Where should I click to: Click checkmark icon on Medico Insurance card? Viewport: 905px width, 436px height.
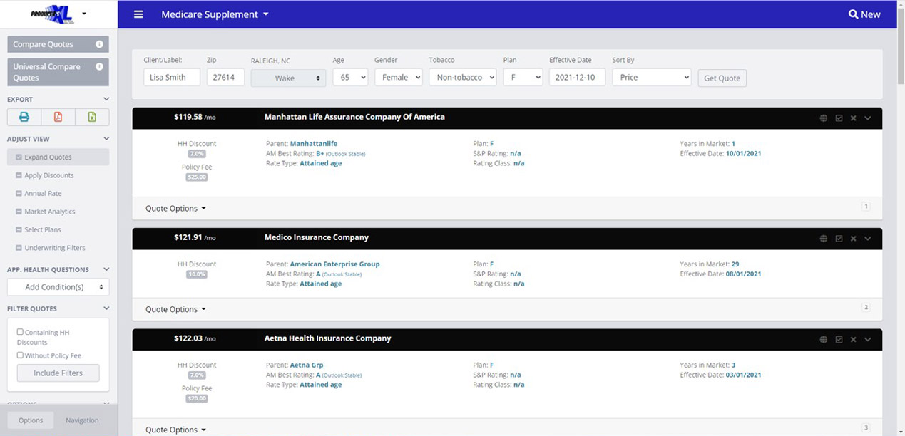pyautogui.click(x=839, y=239)
